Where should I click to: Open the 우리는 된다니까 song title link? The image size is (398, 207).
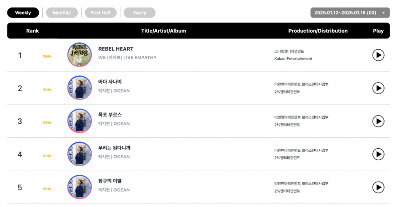point(114,148)
